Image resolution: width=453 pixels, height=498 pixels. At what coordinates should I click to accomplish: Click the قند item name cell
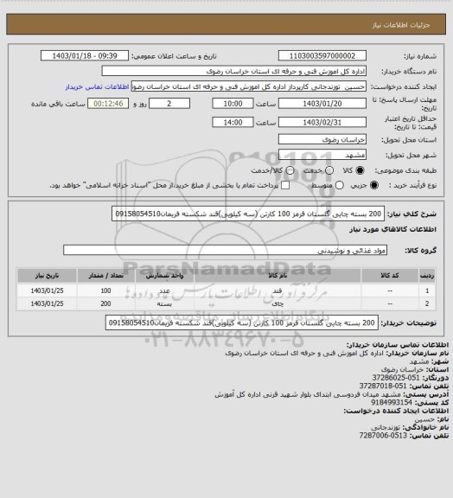(x=278, y=290)
